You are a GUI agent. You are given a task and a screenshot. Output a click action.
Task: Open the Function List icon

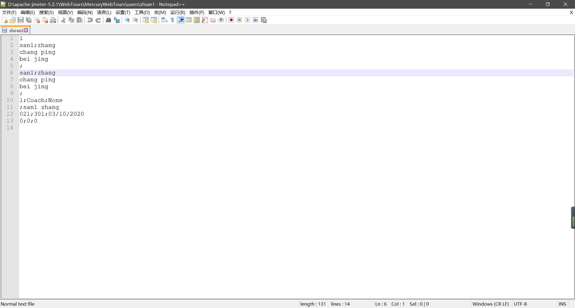coord(205,20)
